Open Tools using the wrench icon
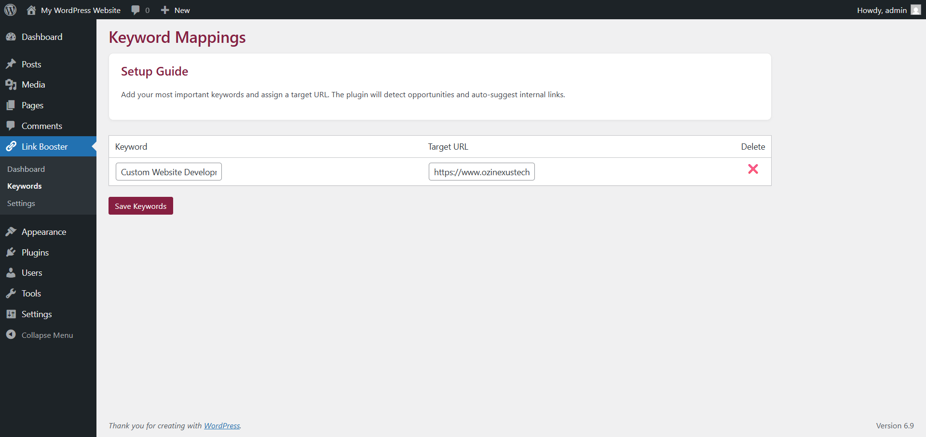This screenshot has height=437, width=926. click(12, 293)
